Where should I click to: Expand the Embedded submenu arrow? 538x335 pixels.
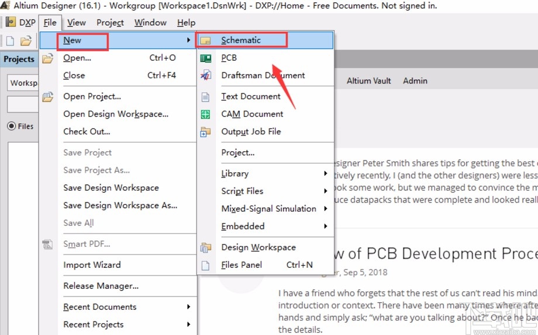click(325, 226)
